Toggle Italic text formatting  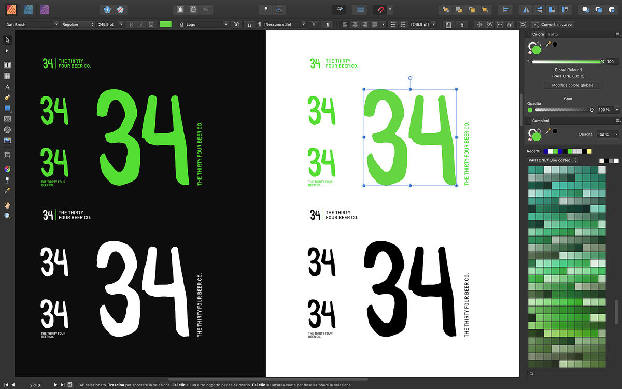click(x=141, y=24)
